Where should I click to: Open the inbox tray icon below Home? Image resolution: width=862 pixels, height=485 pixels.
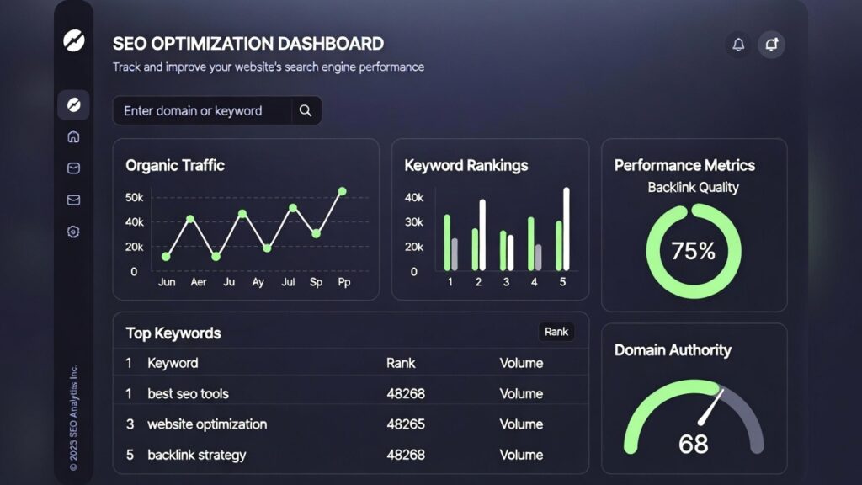(73, 168)
